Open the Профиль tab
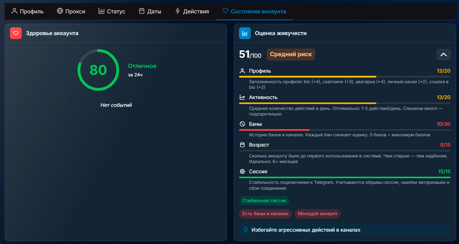459x244 pixels. tap(28, 11)
